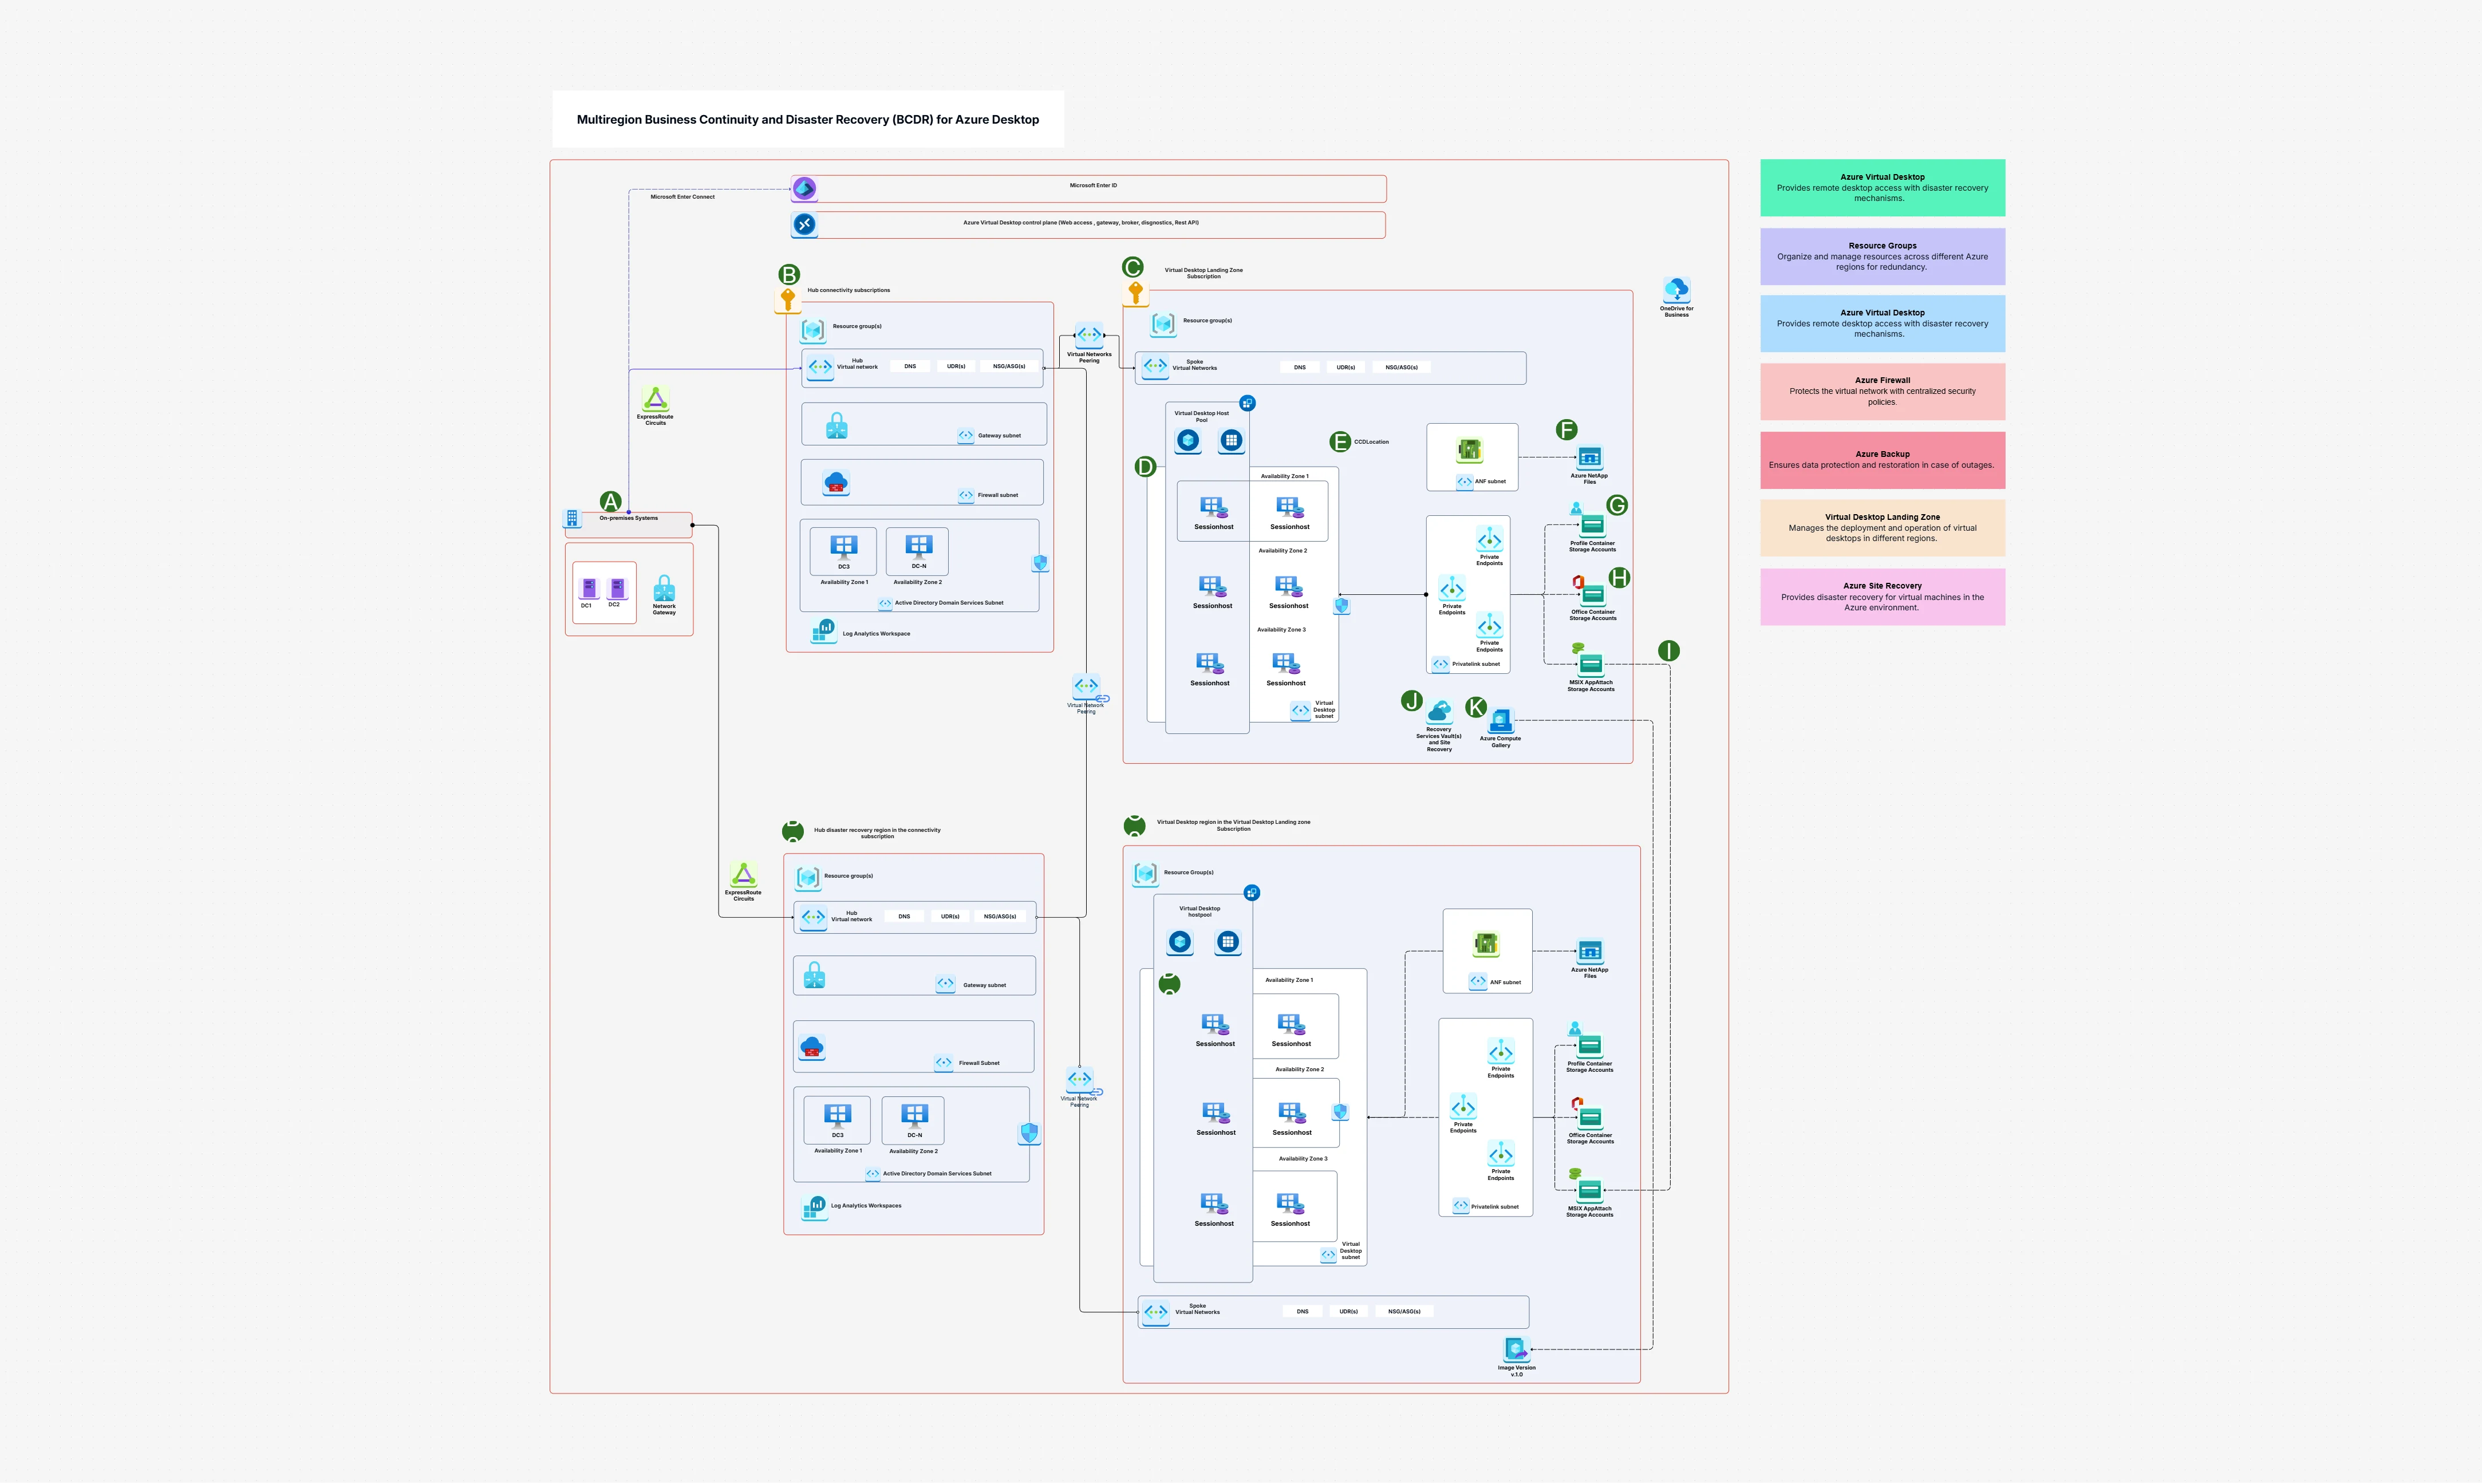Click the key icon beside Hub connectivity subscriptions
This screenshot has width=2482, height=1484.
[788, 300]
